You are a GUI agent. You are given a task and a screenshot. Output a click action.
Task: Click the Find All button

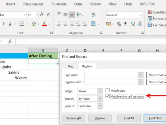129,118
